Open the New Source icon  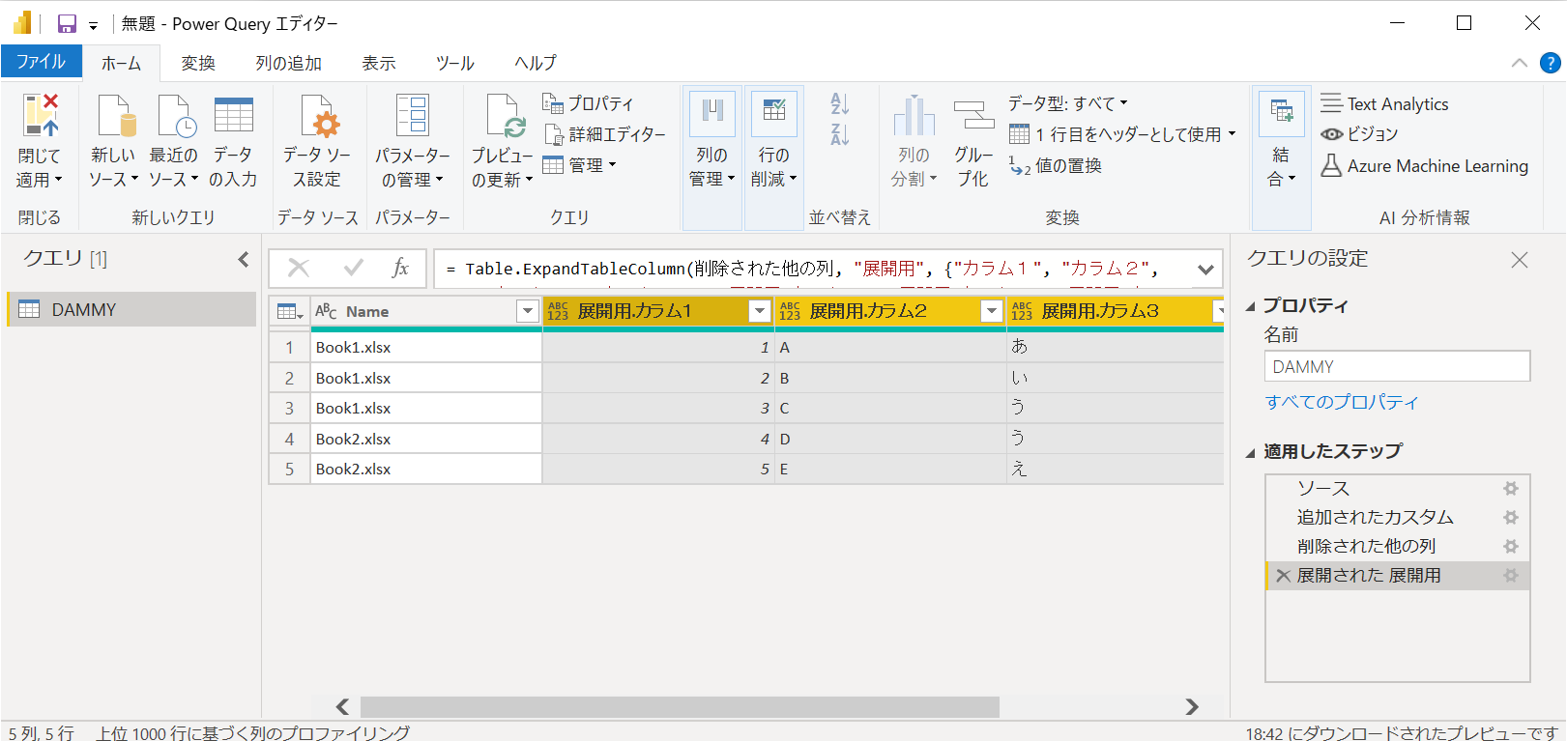point(115,116)
